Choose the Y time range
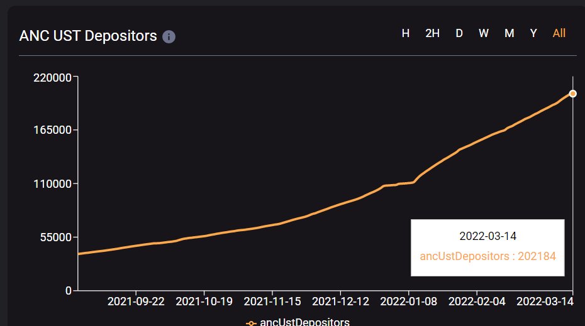This screenshot has height=326, width=585. tap(533, 33)
